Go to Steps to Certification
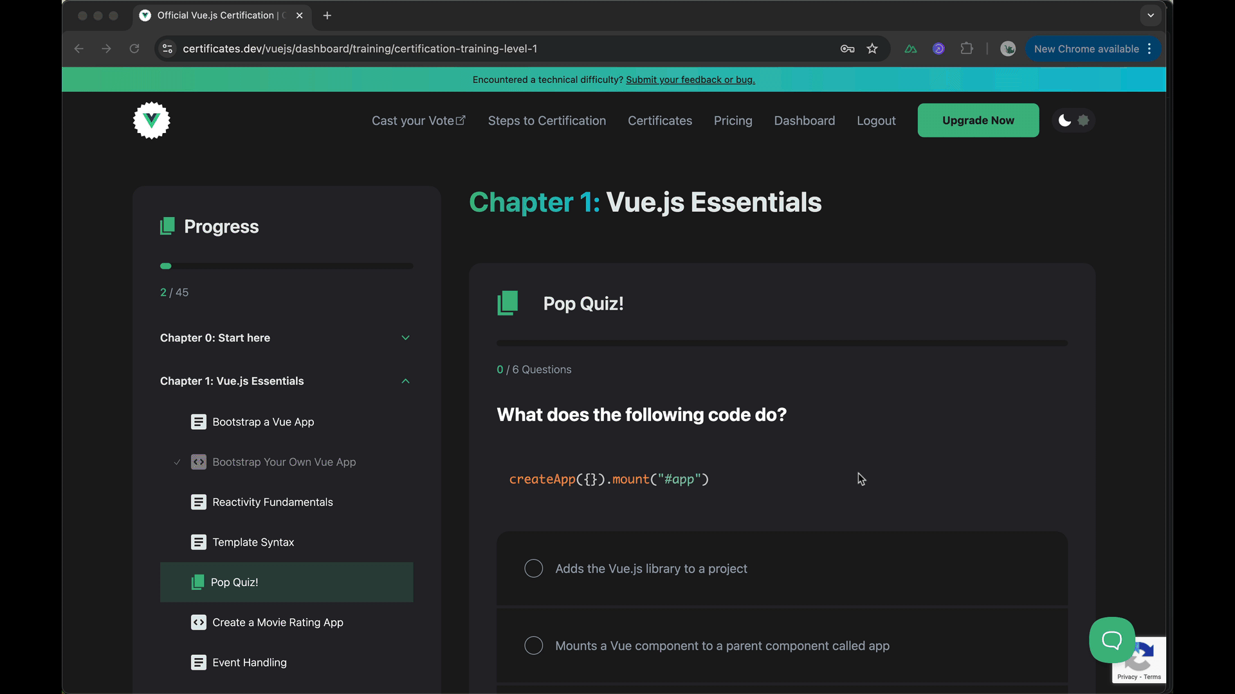 tap(547, 121)
